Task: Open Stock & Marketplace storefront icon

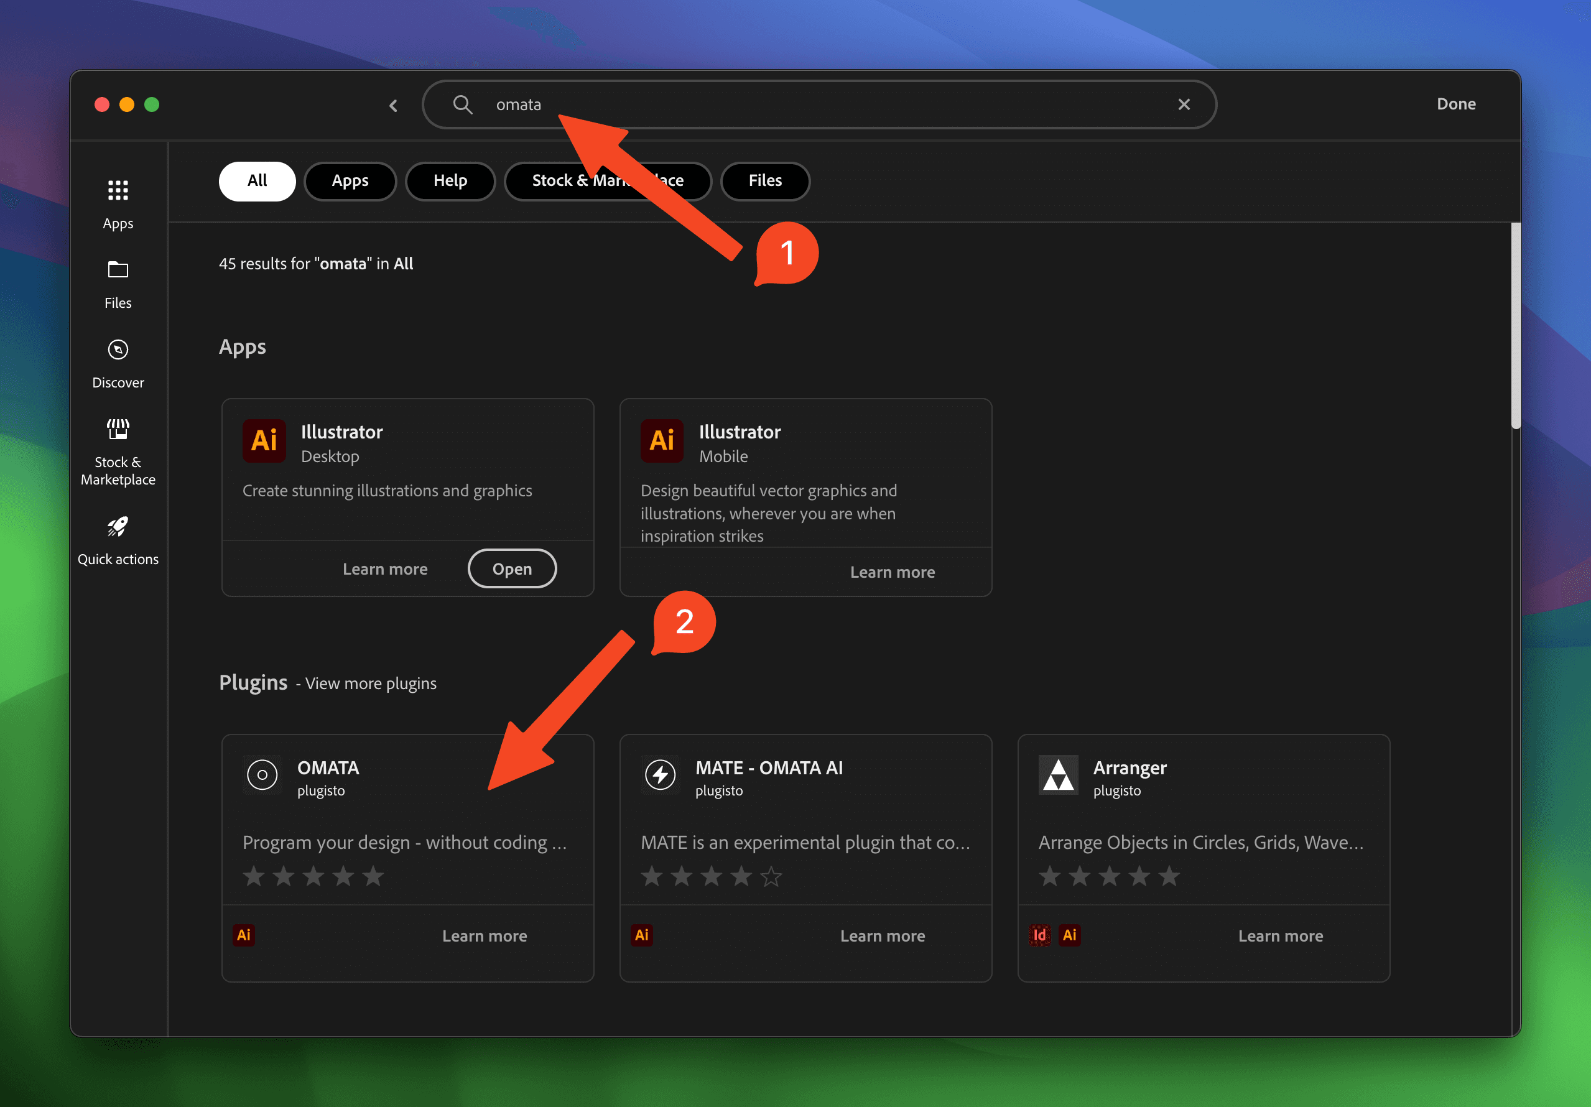Action: [x=118, y=428]
